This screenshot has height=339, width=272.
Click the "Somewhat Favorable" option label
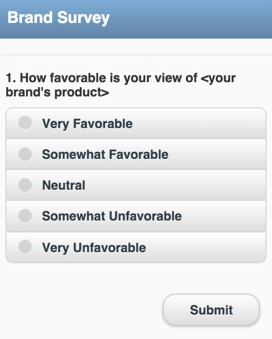(x=105, y=155)
